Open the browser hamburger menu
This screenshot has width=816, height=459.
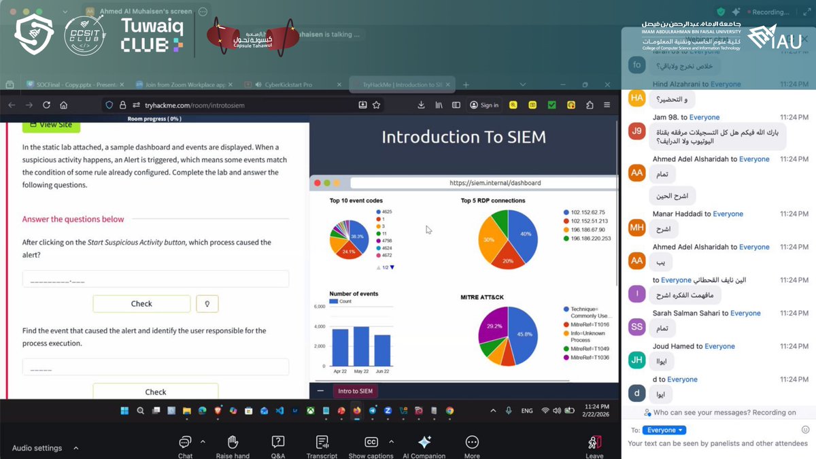coord(607,105)
